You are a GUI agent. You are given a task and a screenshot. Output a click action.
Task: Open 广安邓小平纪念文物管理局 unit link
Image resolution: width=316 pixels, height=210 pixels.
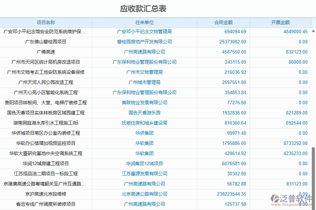coord(144,31)
